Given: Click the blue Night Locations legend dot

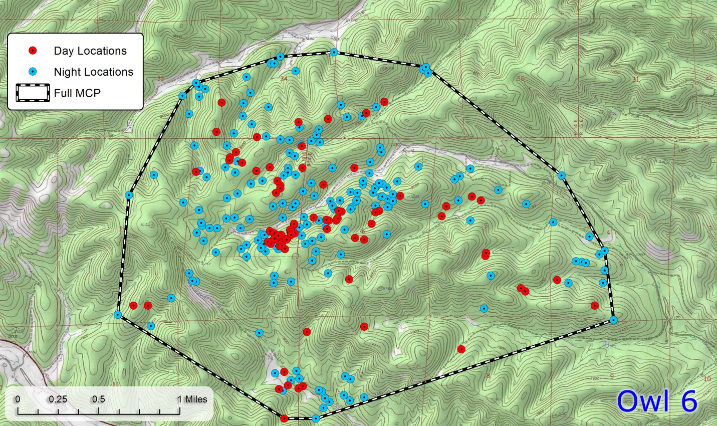Looking at the screenshot, I should click(33, 72).
